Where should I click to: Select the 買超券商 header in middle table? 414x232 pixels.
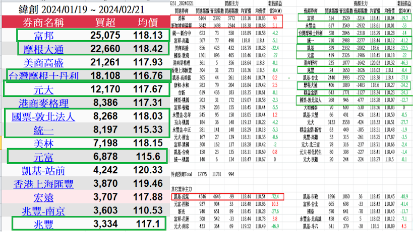point(182,11)
